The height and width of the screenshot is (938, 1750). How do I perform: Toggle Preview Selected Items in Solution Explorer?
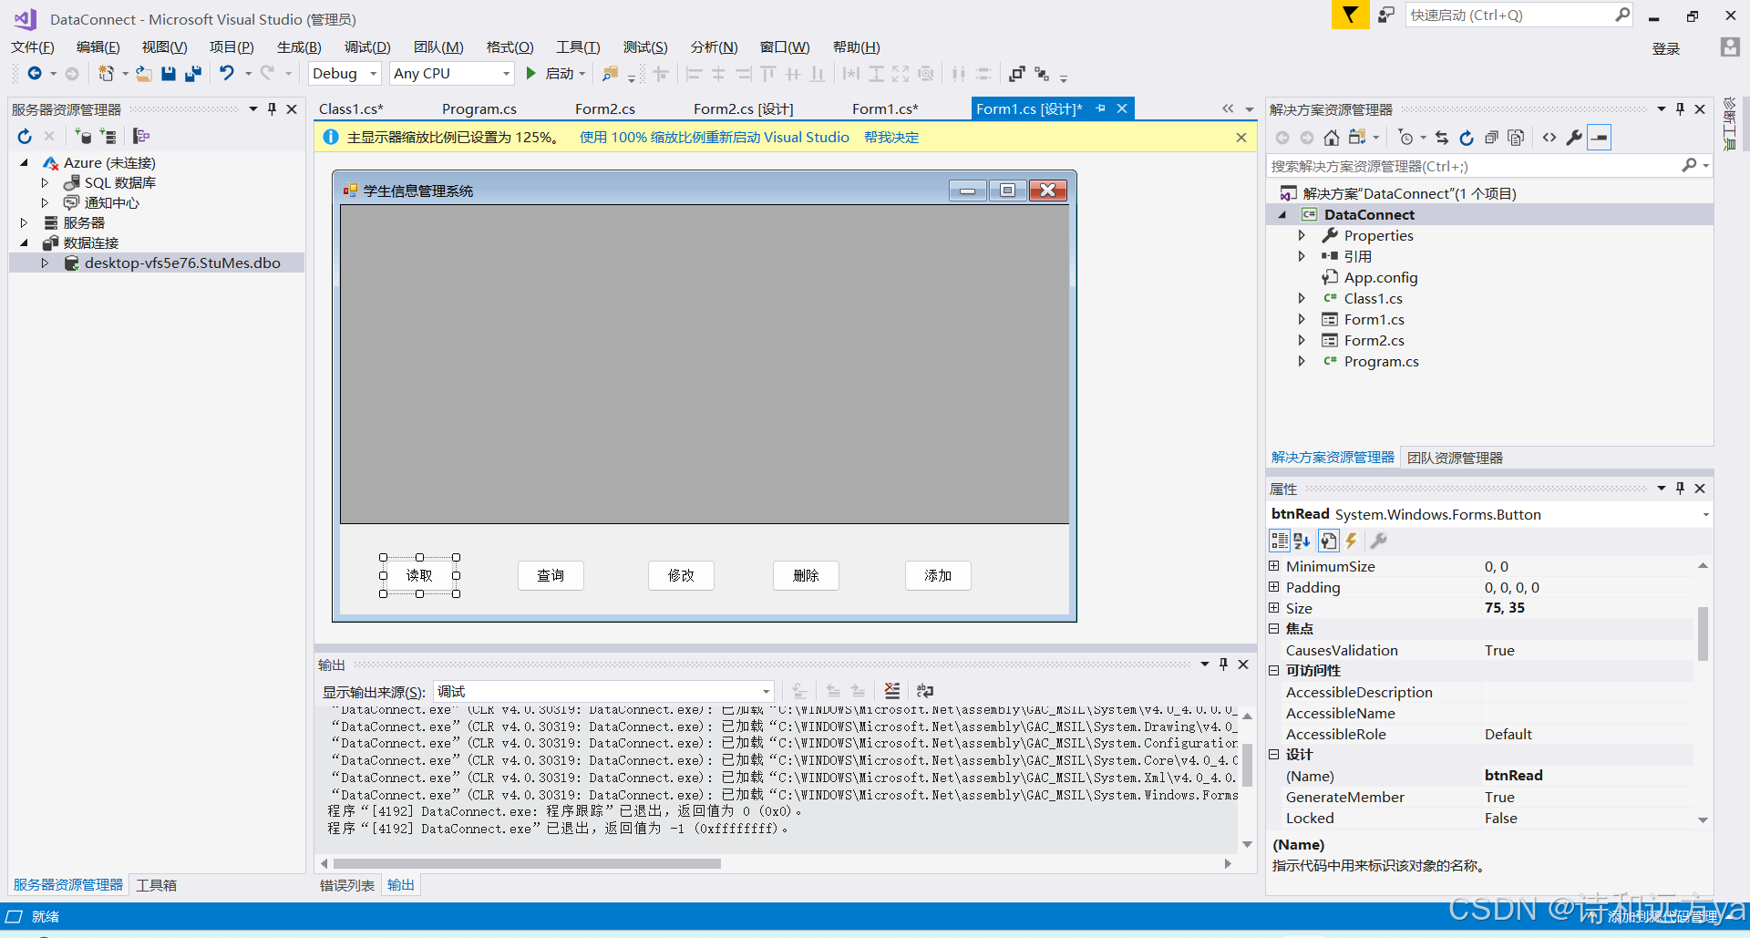(x=1600, y=138)
